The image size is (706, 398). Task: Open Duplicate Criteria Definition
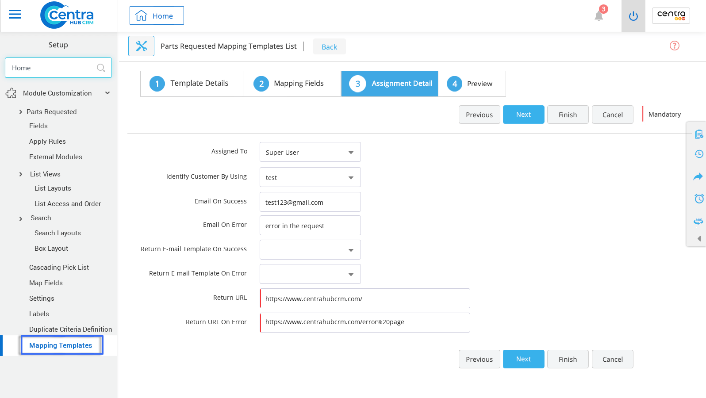pos(70,329)
